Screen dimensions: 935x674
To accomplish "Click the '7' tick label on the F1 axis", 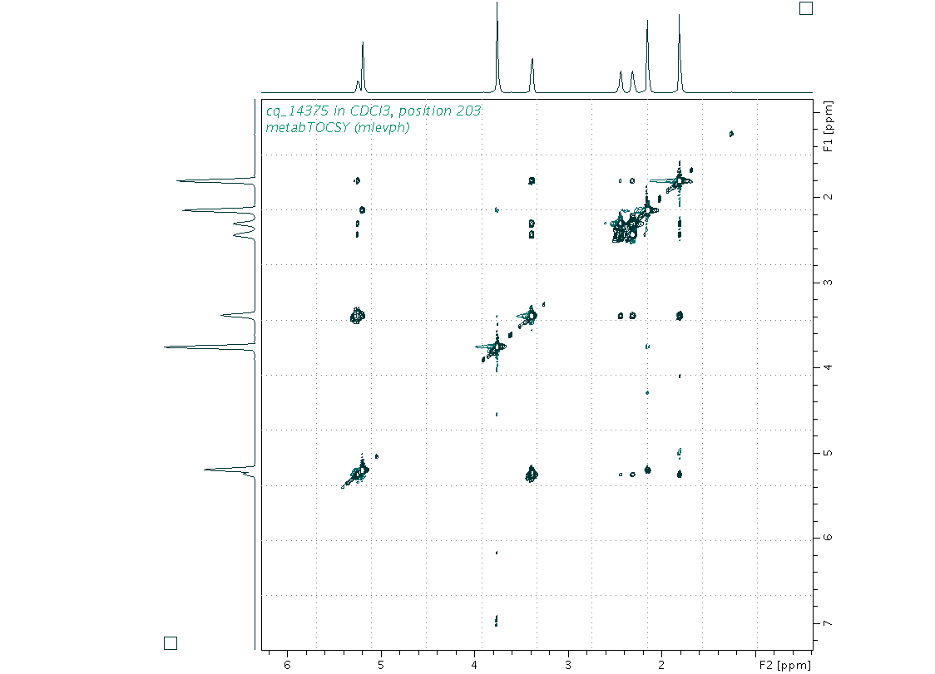I will coord(828,623).
